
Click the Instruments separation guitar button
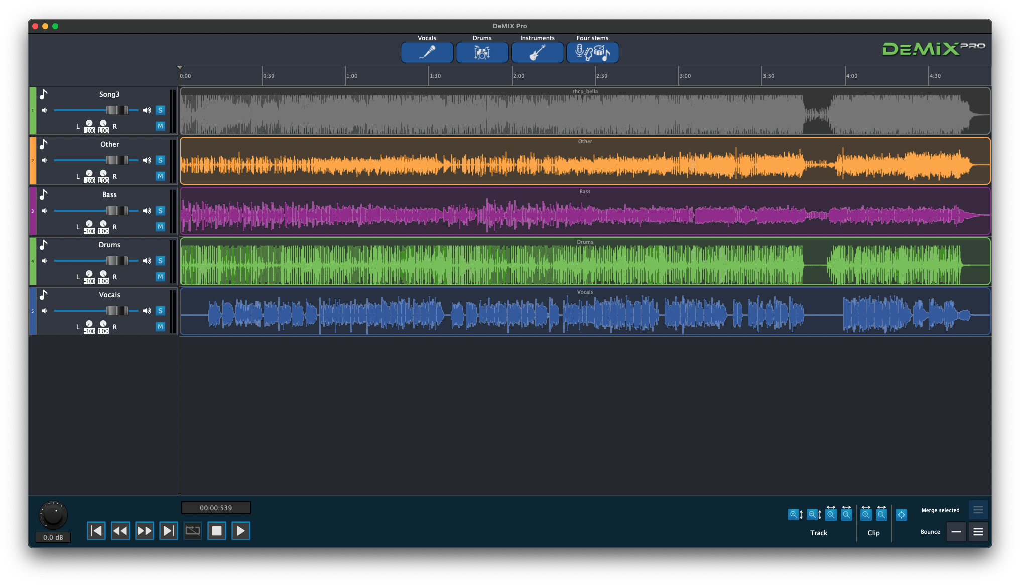[x=537, y=52]
